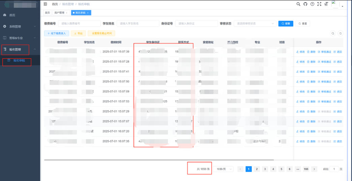Expand 班级&专业 in the sidebar
352x181 pixels.
pyautogui.click(x=20, y=38)
